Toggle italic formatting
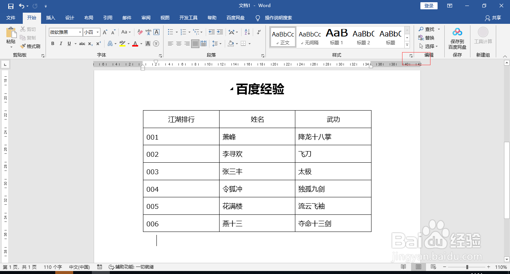 pos(61,44)
